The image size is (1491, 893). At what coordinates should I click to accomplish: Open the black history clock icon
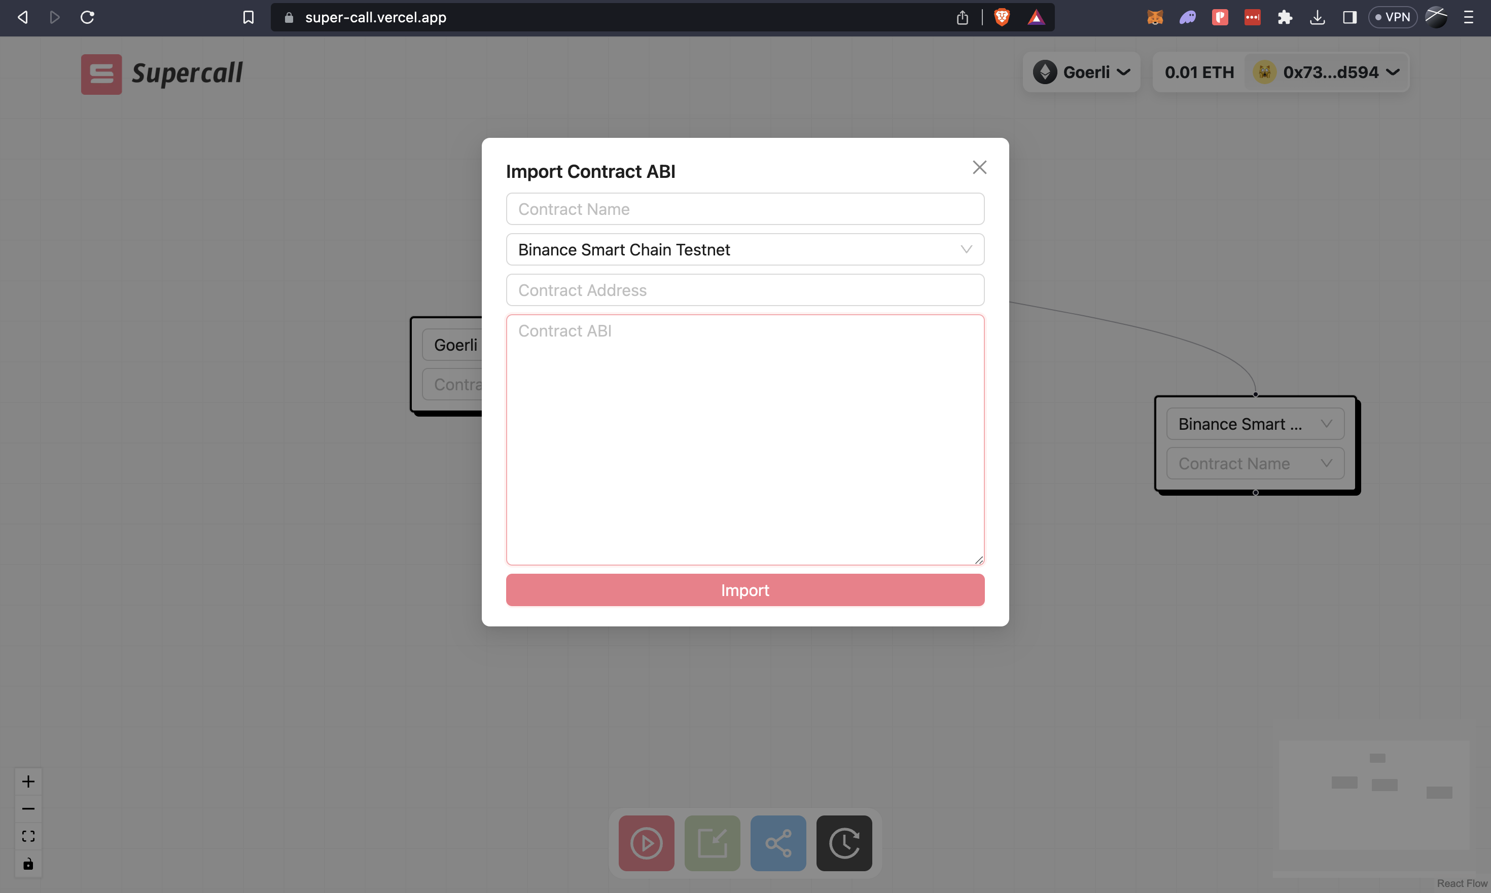point(844,843)
